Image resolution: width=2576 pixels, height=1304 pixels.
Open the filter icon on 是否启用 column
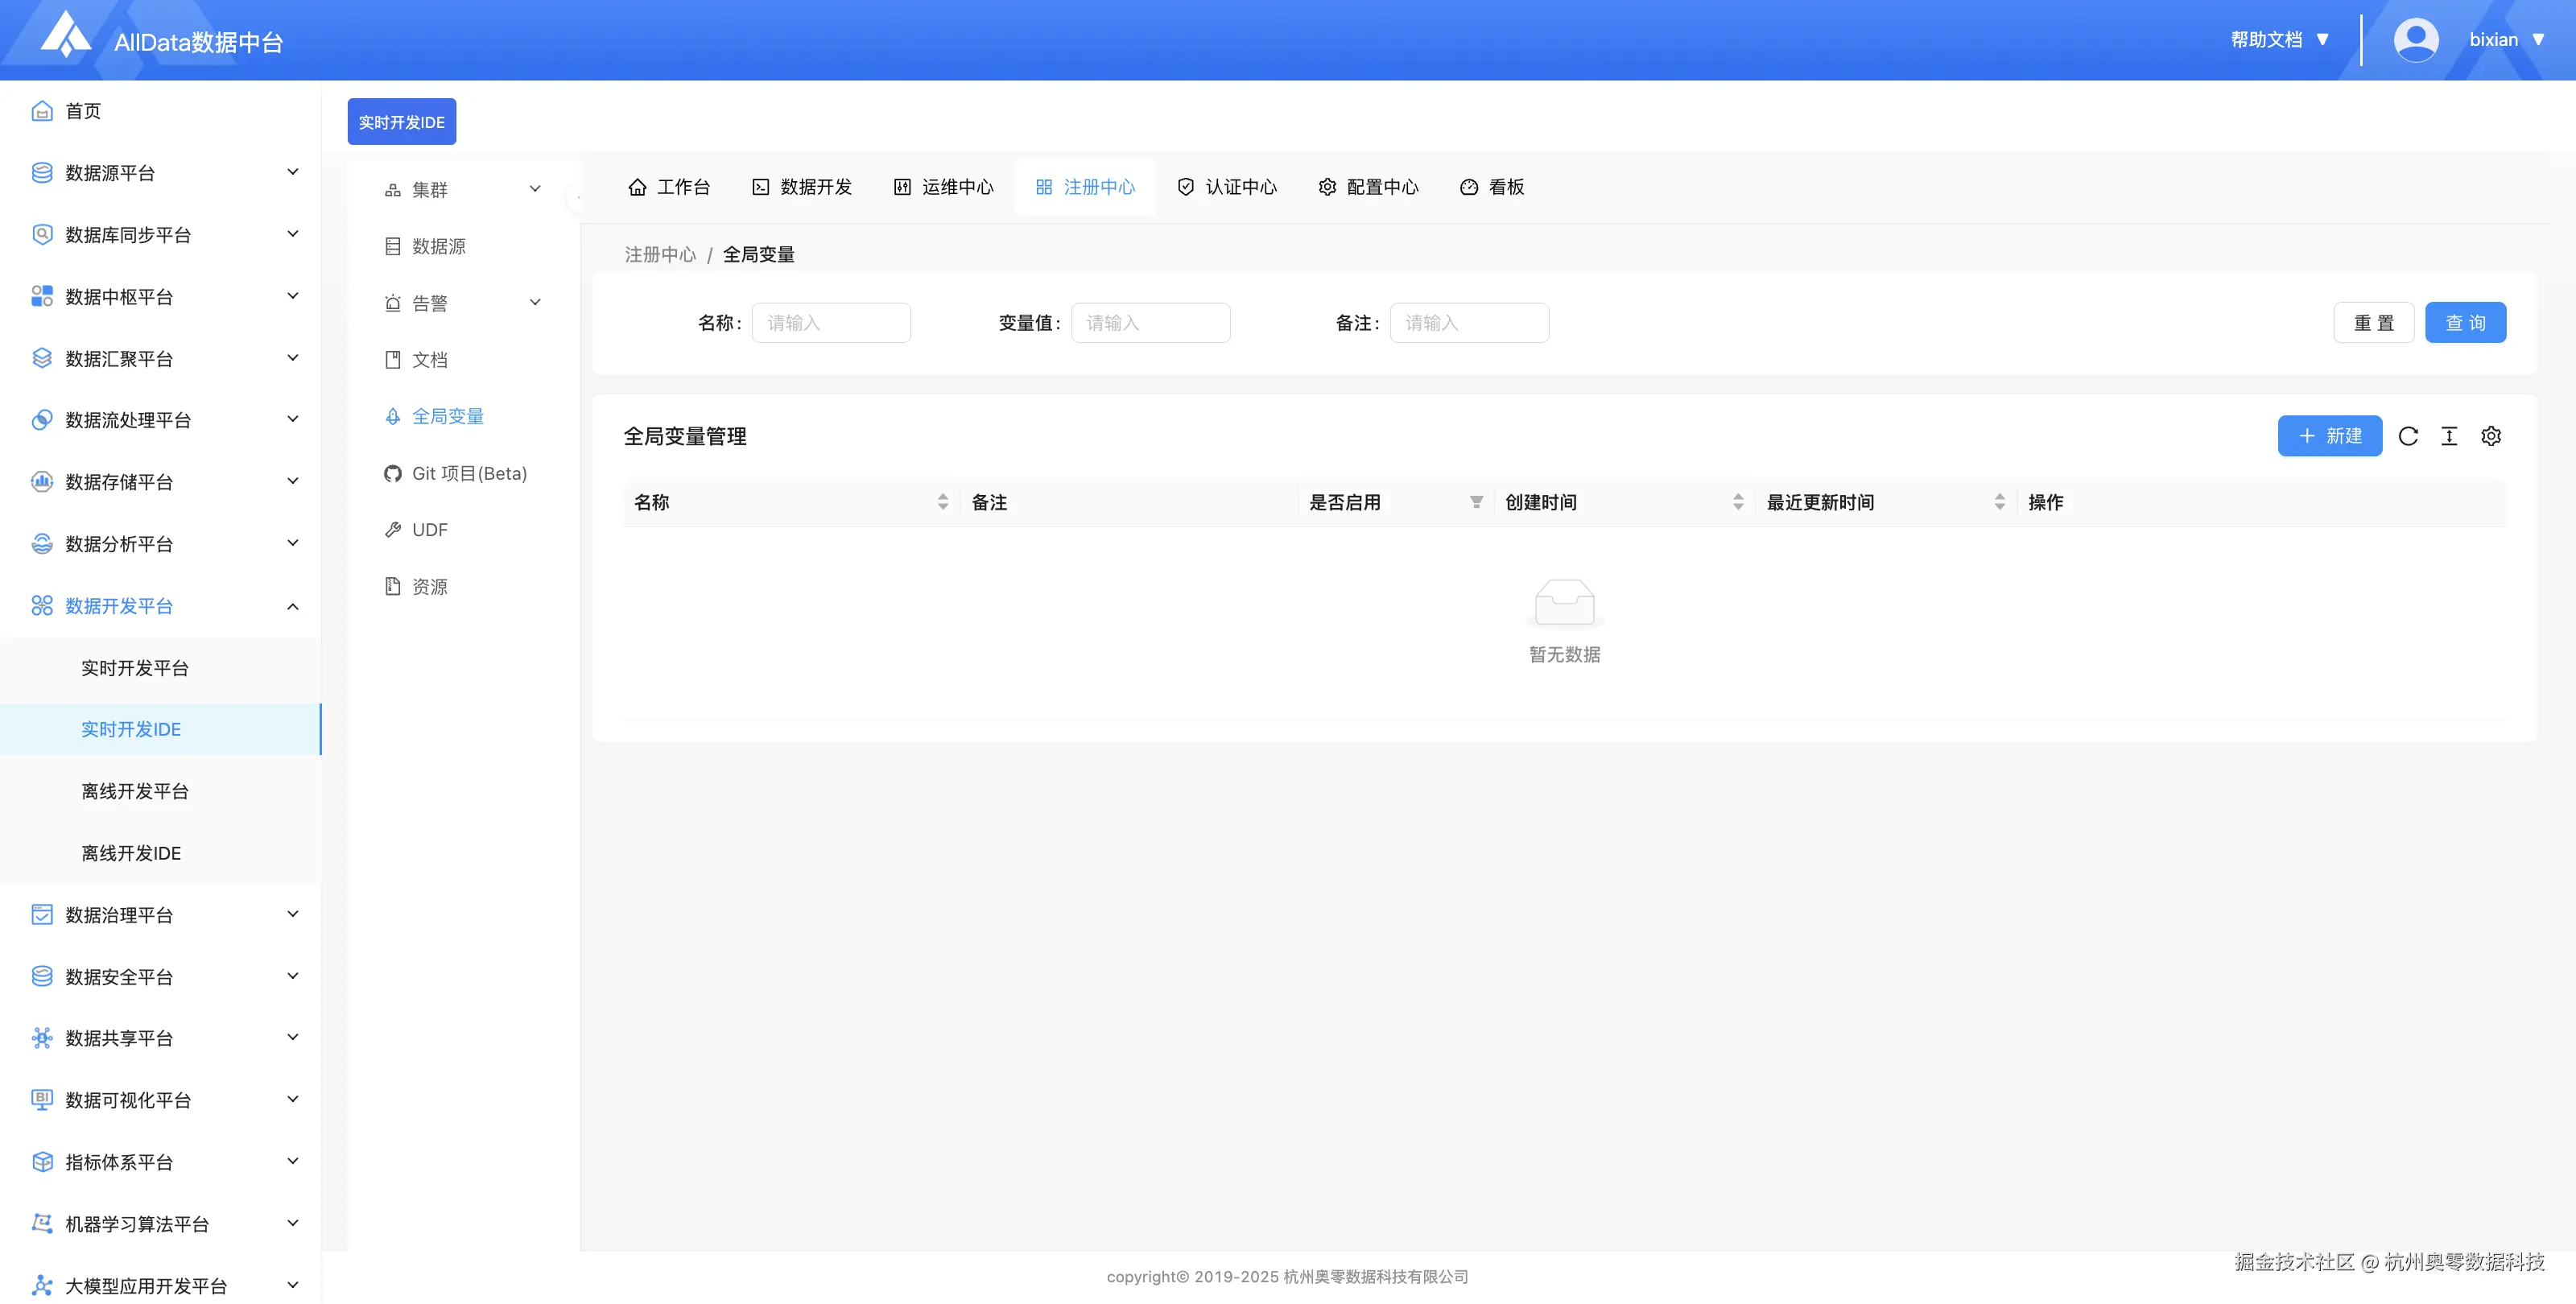point(1476,502)
